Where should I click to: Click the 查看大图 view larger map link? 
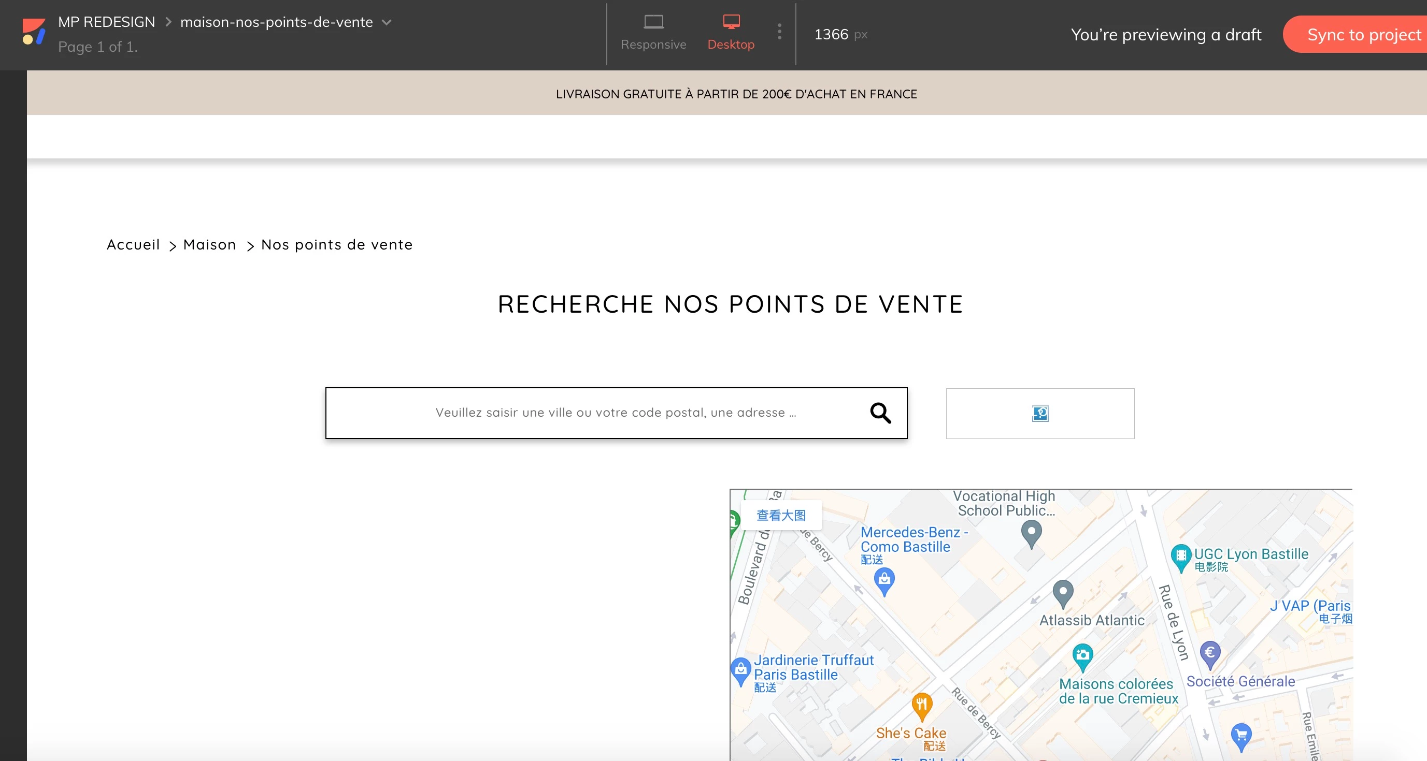click(x=781, y=515)
